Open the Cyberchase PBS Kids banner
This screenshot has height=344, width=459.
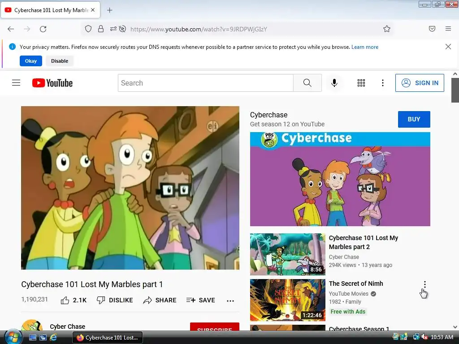click(340, 179)
